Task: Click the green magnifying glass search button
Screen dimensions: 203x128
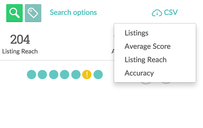Action: (x=14, y=13)
